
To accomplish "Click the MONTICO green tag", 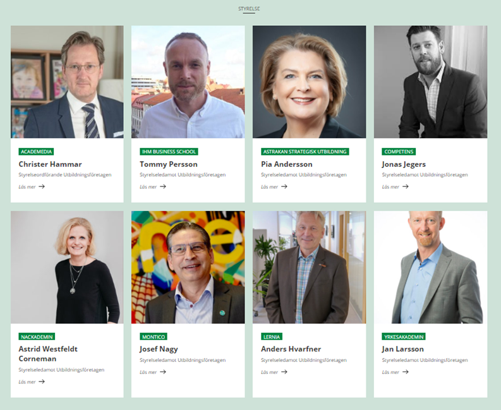I will (153, 337).
